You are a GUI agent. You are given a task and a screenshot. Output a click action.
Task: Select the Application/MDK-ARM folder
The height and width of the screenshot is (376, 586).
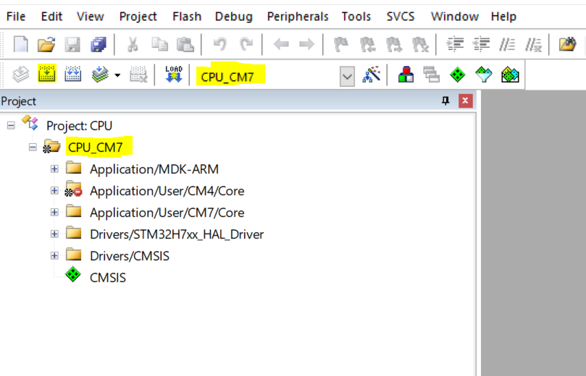[x=154, y=169]
